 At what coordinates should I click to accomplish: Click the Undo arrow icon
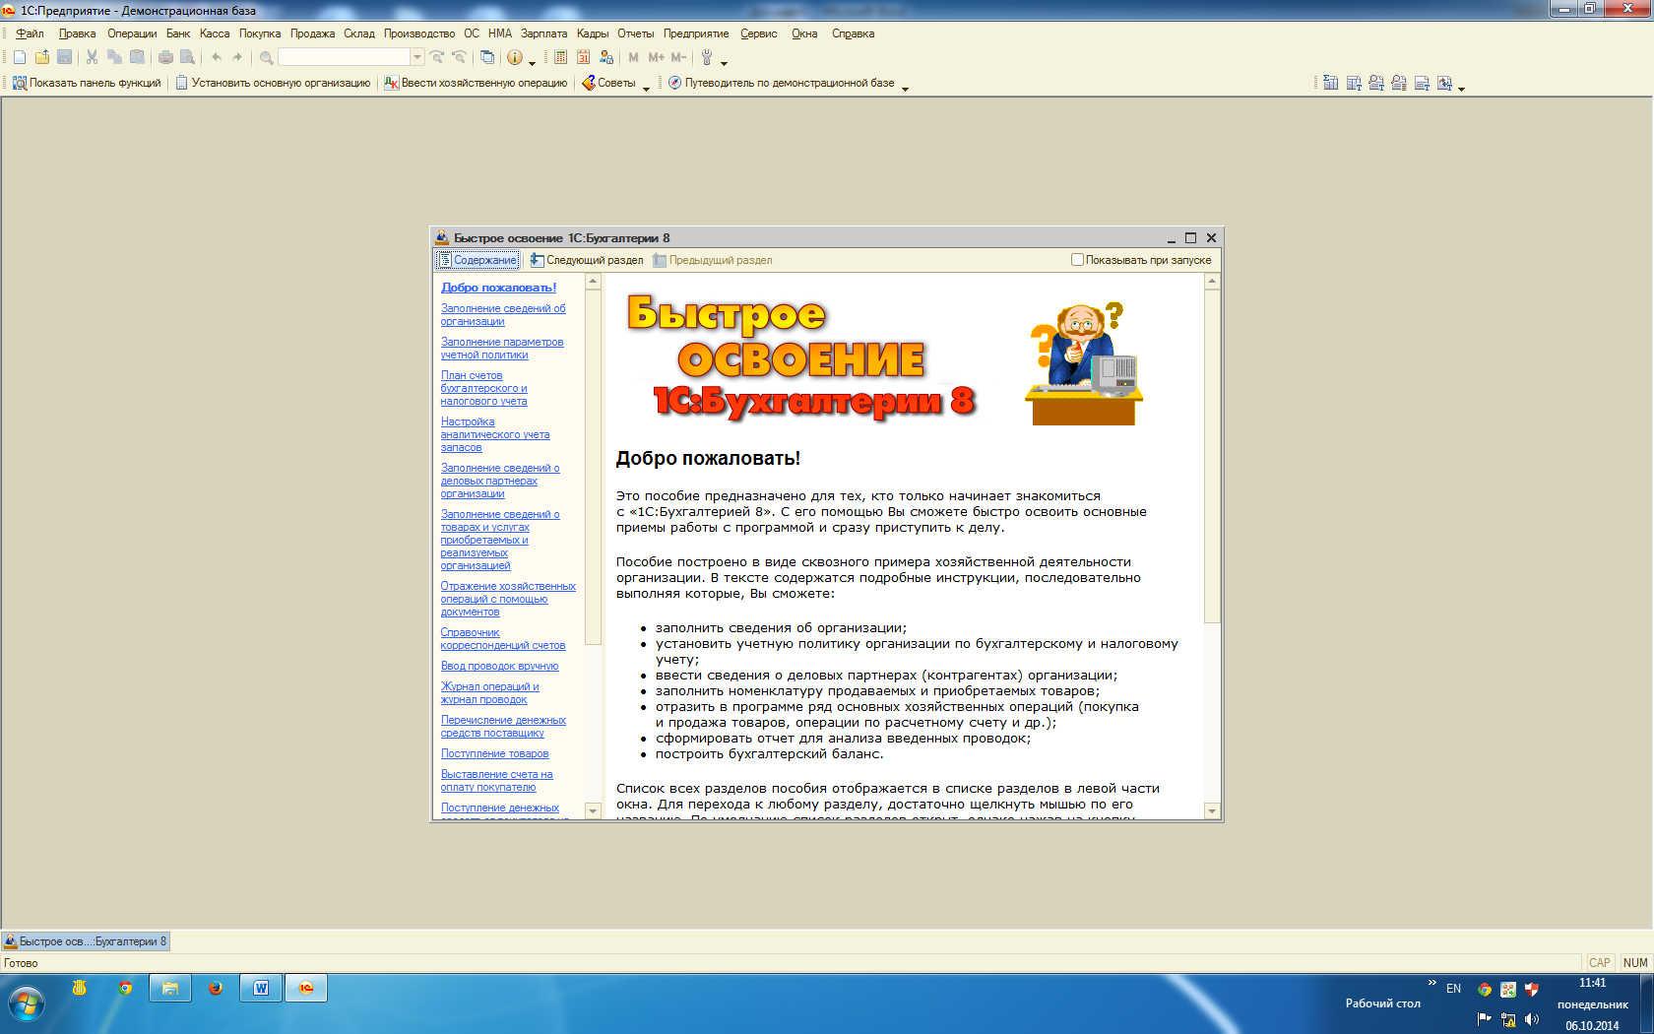click(x=216, y=57)
